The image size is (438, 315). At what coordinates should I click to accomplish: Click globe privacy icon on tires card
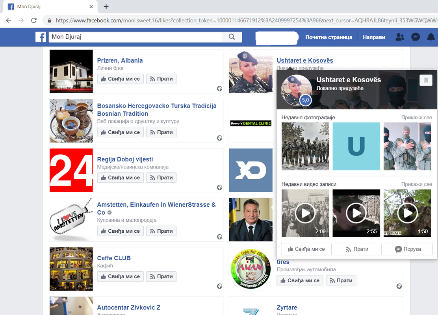pyautogui.click(x=399, y=286)
